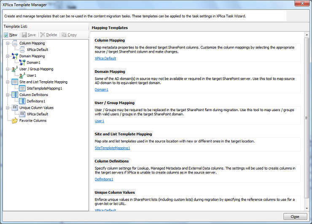Viewport: 312px width, 224px height.
Task: Click the Domain Mapping network icon
Action: coord(15,56)
